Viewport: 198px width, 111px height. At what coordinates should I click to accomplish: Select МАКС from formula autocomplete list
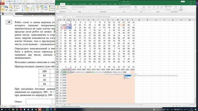[x=127, y=76]
